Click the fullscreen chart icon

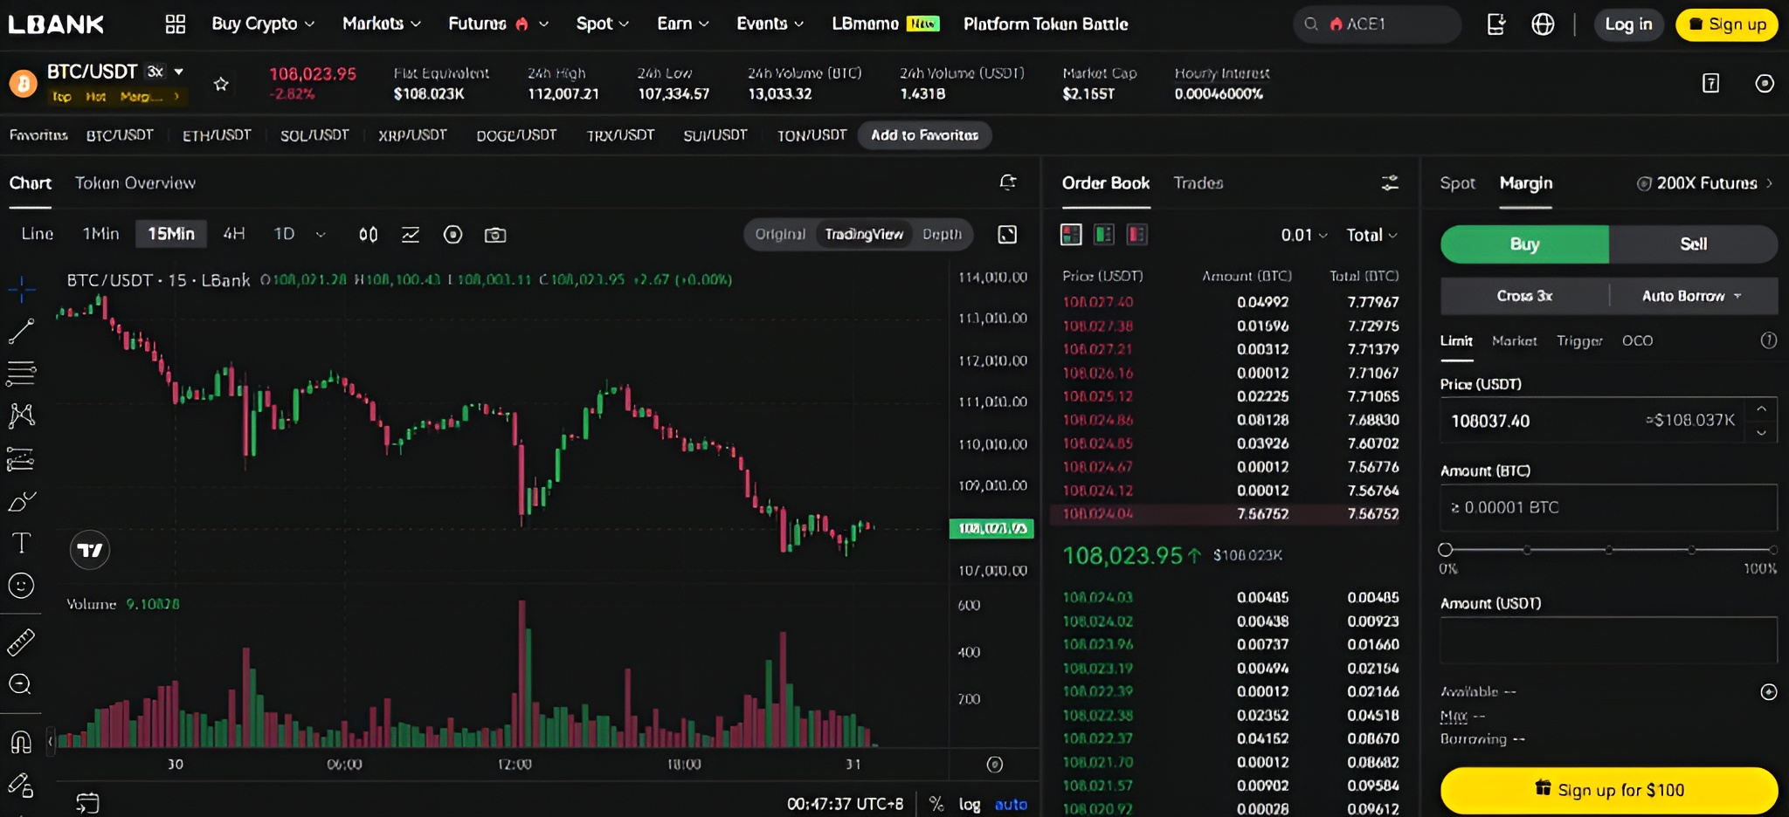click(x=1007, y=235)
